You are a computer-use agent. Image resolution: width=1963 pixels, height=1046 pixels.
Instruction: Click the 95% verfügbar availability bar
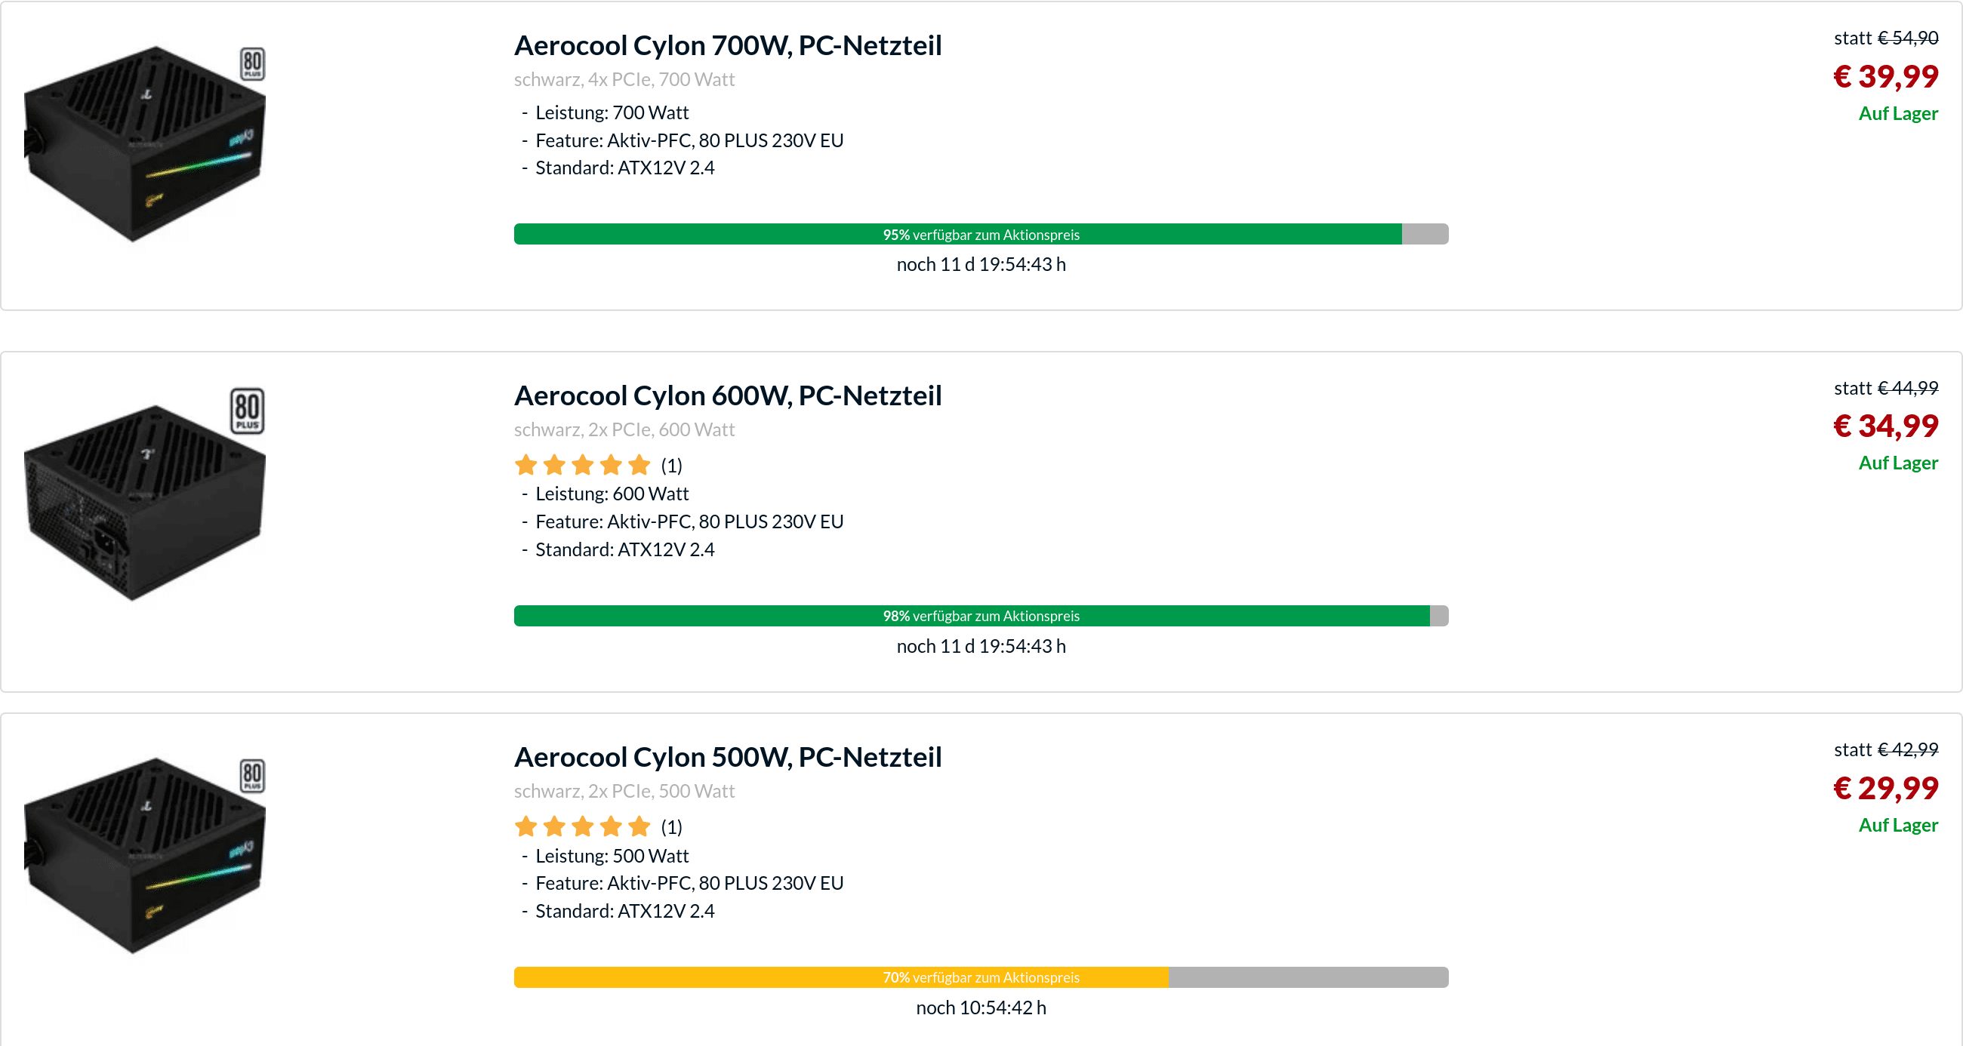pyautogui.click(x=981, y=235)
